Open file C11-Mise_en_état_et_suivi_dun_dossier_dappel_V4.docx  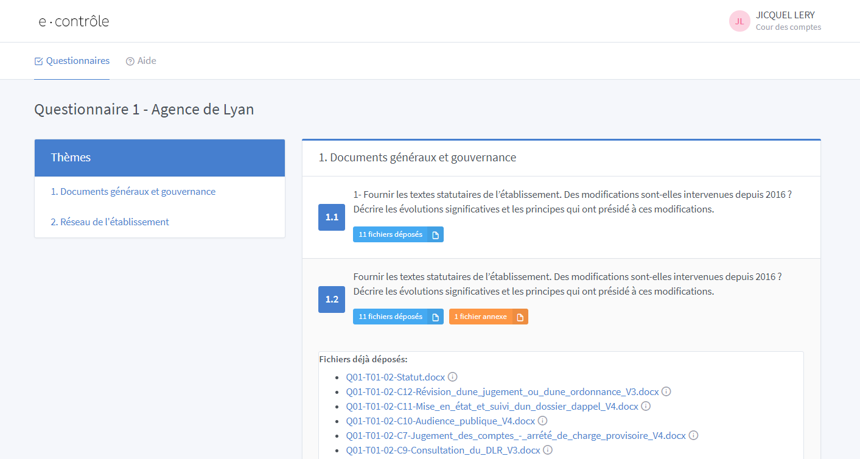pos(492,406)
